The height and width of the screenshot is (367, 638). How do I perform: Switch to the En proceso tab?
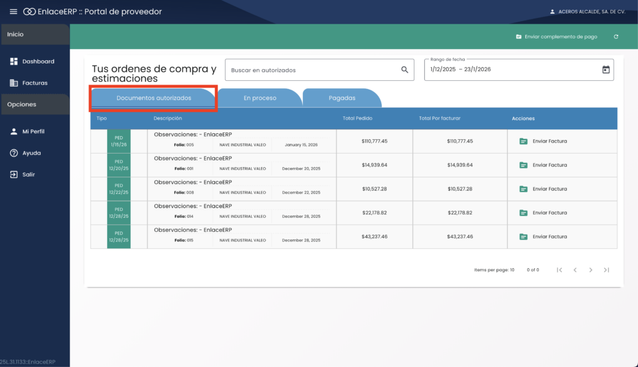(x=260, y=98)
